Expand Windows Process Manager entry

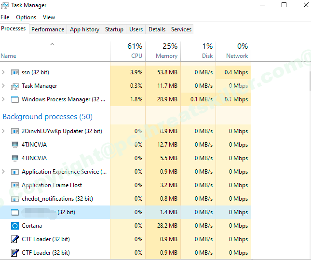click(x=3, y=99)
